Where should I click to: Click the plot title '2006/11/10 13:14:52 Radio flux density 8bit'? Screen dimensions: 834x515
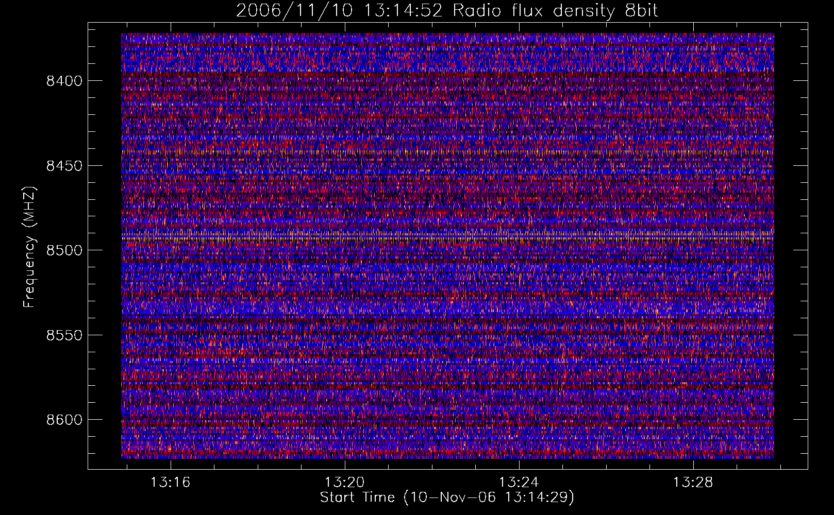(x=447, y=10)
